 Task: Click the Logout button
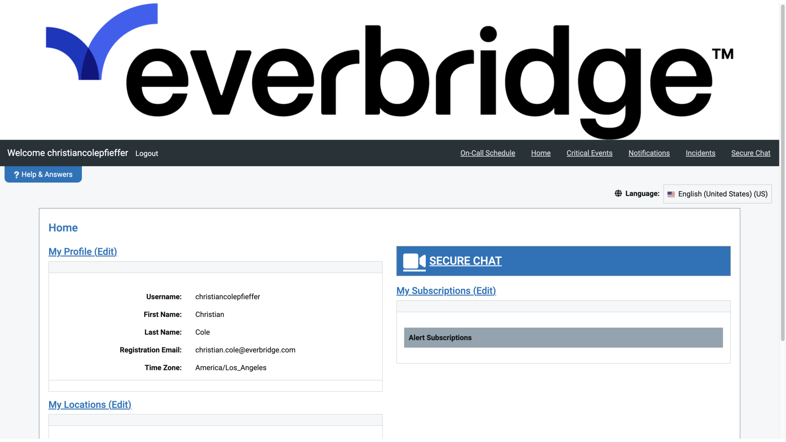pos(146,153)
